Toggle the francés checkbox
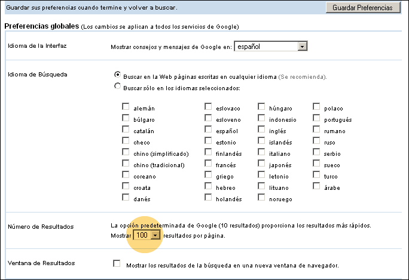The width and height of the screenshot is (409, 280). (208, 164)
